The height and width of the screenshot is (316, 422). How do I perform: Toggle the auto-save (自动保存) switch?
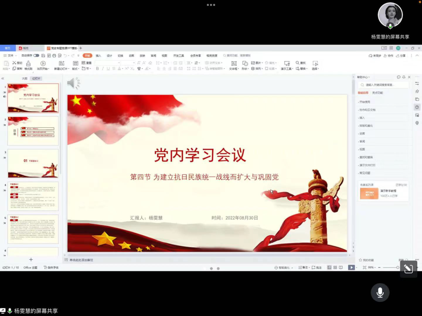36,56
